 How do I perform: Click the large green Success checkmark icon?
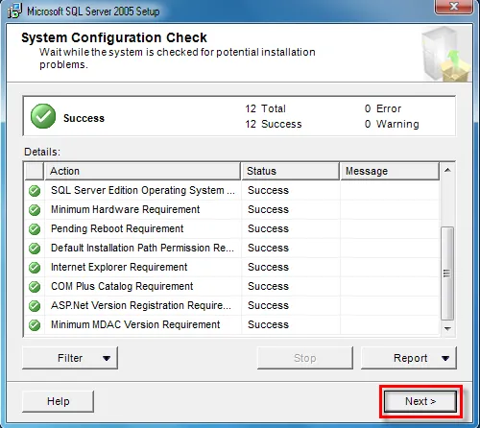pos(43,116)
